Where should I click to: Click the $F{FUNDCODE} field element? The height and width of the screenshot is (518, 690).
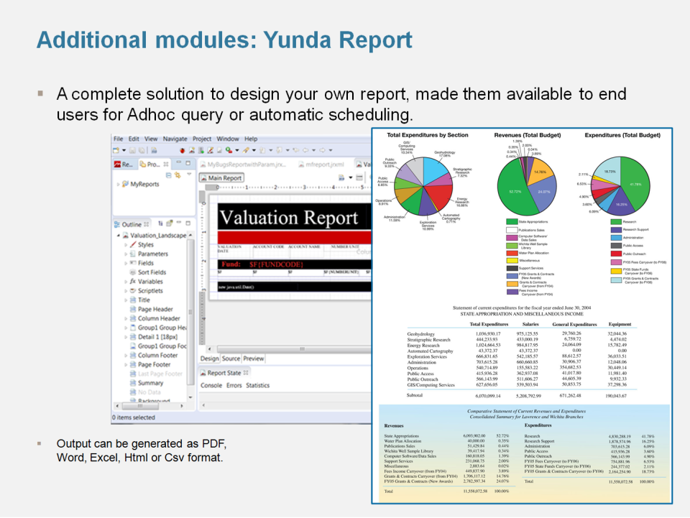[276, 264]
